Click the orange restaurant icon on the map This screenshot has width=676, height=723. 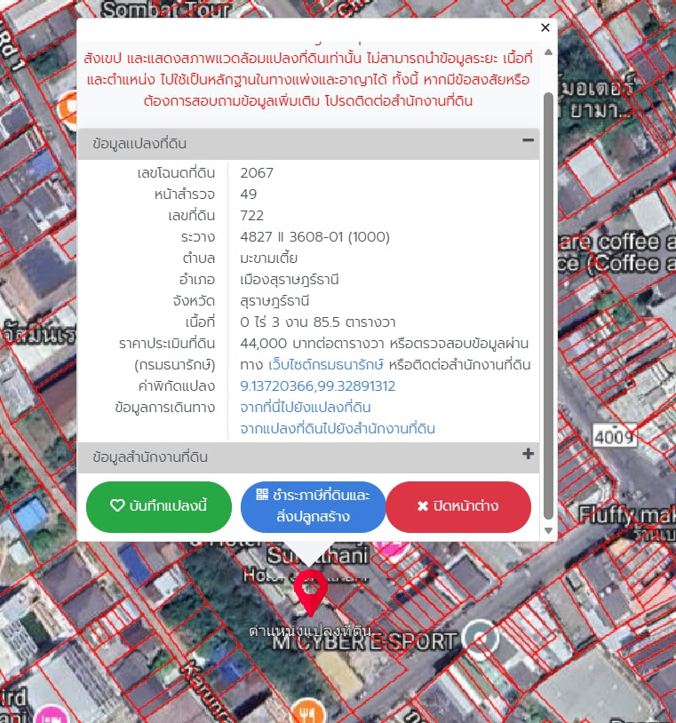(x=307, y=711)
